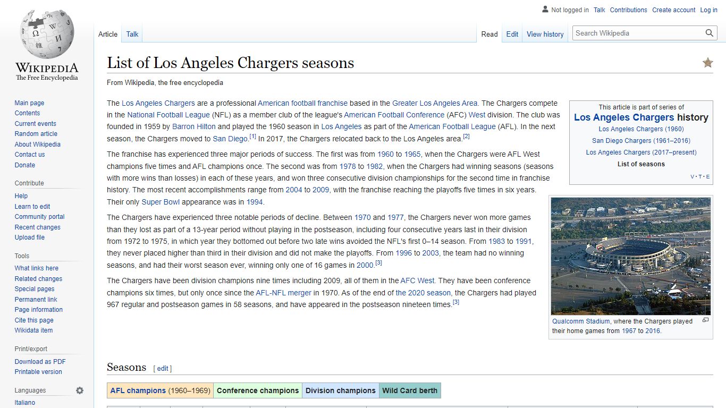
Task: Open Recent changes in sidebar
Action: point(37,227)
